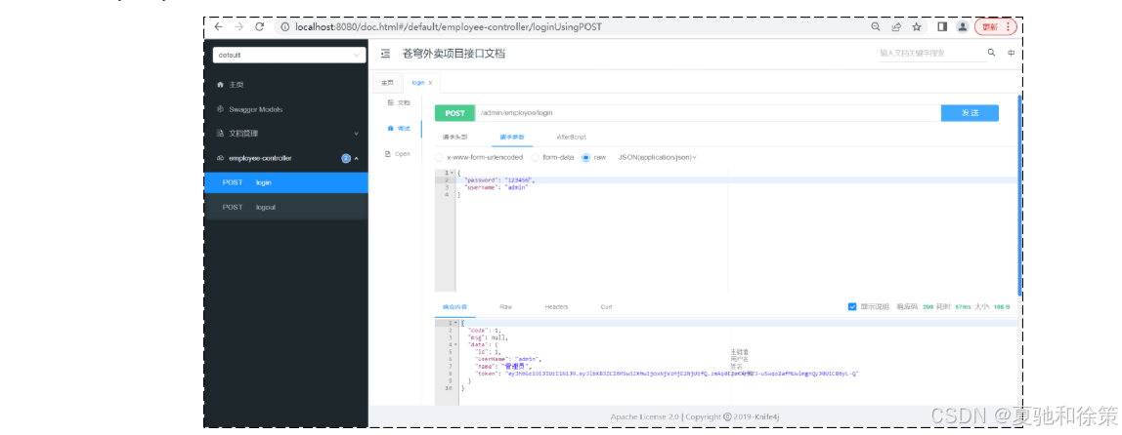Click the browser address bar URL

pos(449,26)
